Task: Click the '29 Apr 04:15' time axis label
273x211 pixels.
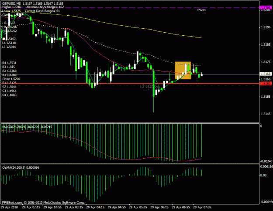Action: point(95,207)
